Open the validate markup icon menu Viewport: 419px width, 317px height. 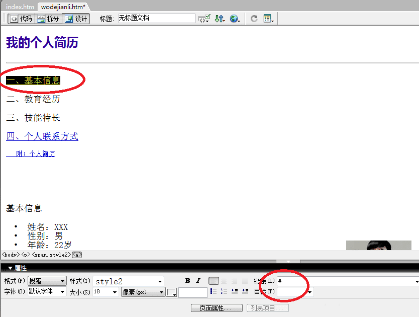204,19
